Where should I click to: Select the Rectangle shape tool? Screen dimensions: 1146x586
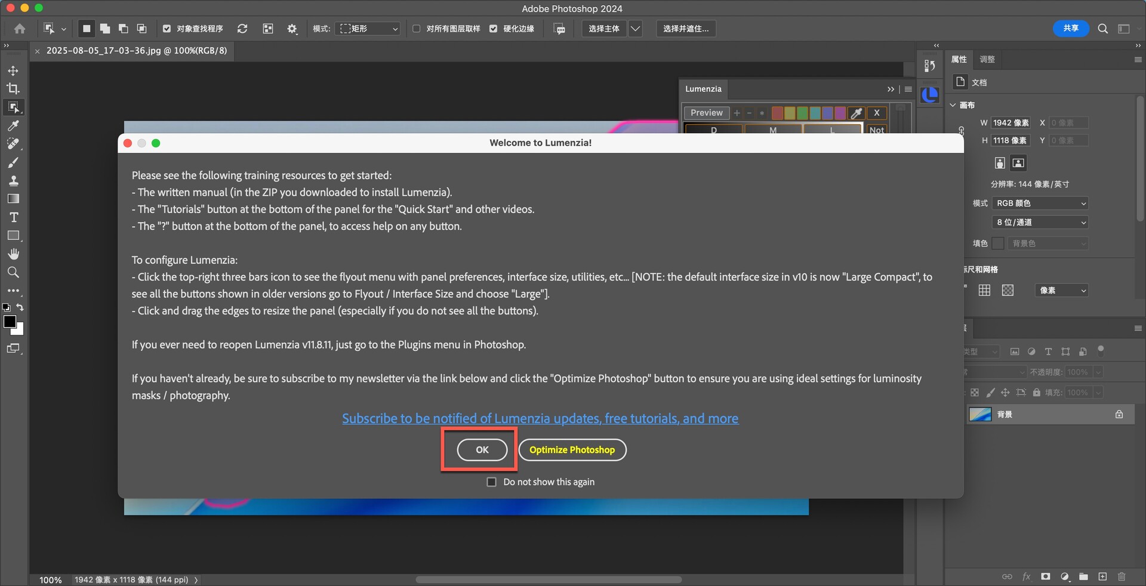(13, 236)
